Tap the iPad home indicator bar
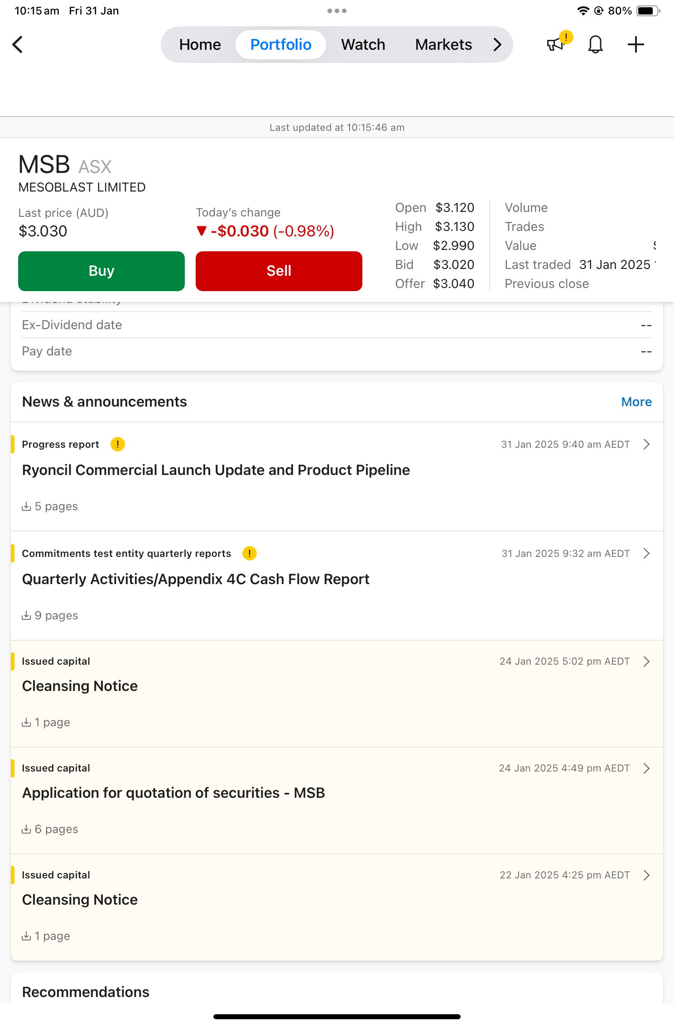 click(x=337, y=1016)
